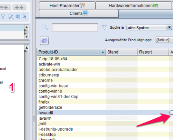The image size is (173, 140).
Task: Select the javavm product row
Action: click(105, 118)
